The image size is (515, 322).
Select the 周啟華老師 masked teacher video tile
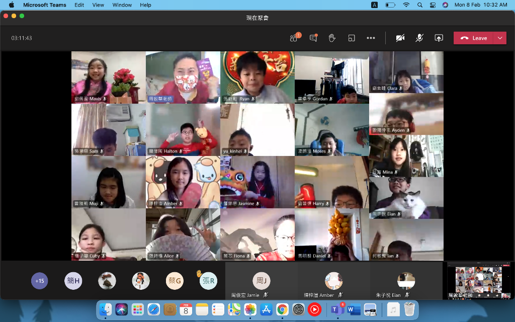pos(183,77)
